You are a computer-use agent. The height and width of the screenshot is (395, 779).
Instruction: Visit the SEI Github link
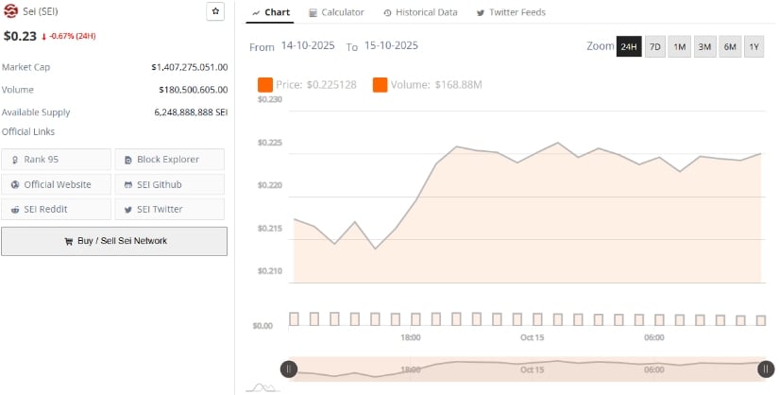coord(170,184)
